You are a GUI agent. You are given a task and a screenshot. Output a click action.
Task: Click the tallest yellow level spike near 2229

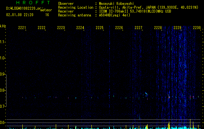coord(190,124)
